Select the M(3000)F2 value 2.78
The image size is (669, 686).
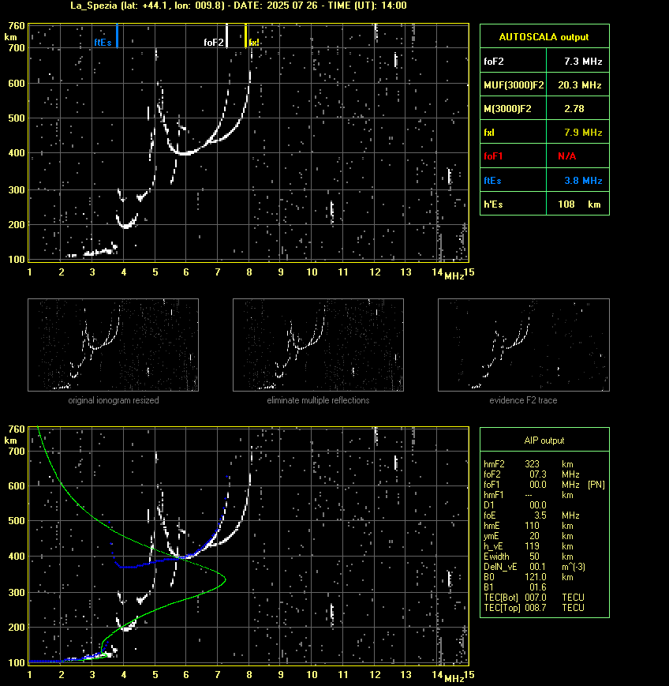tap(577, 108)
